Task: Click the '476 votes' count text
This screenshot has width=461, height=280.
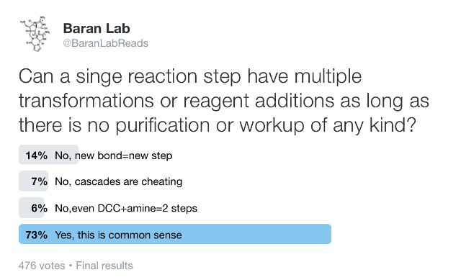Action: point(42,266)
